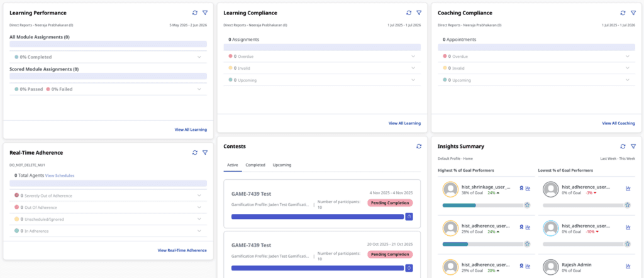Open the Coaching Compliance filter

633,13
